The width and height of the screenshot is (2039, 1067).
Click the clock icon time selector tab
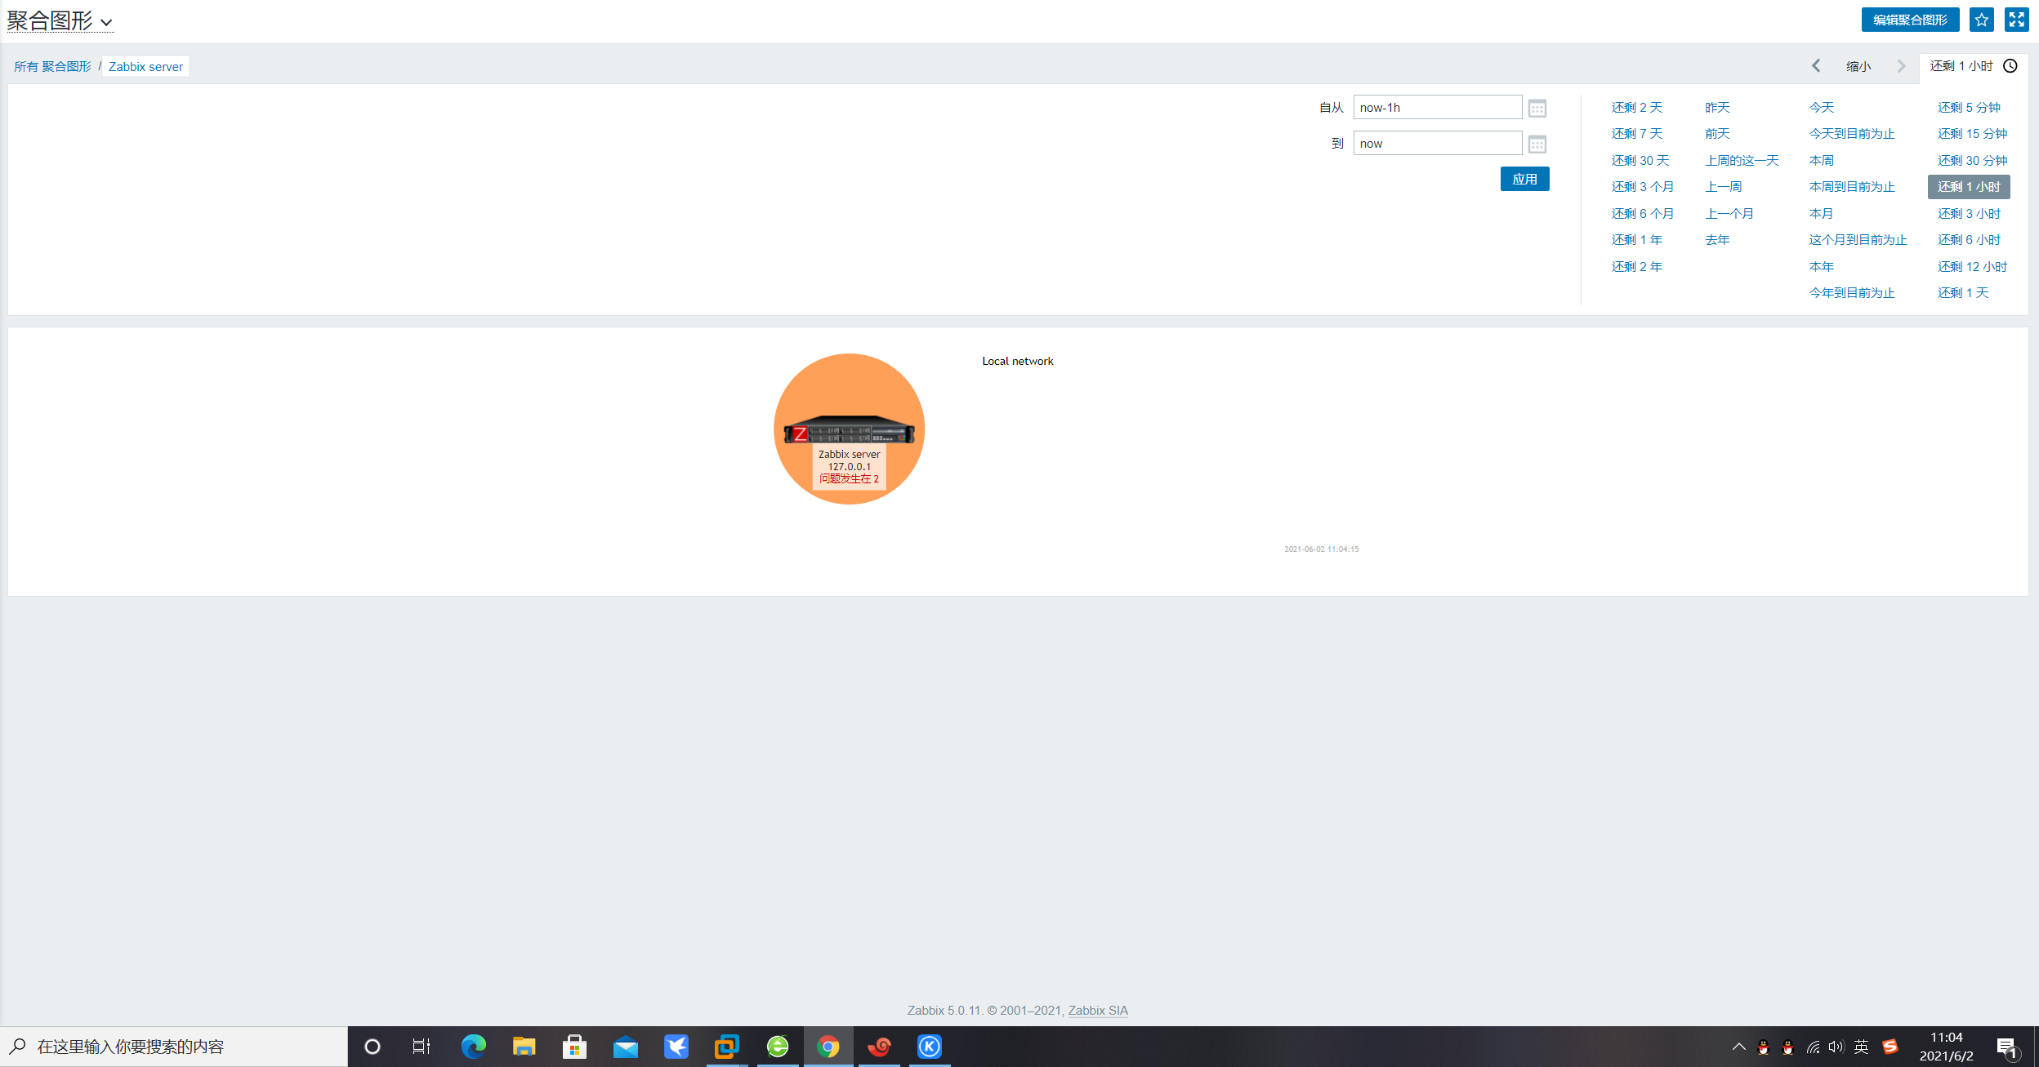pos(2010,66)
